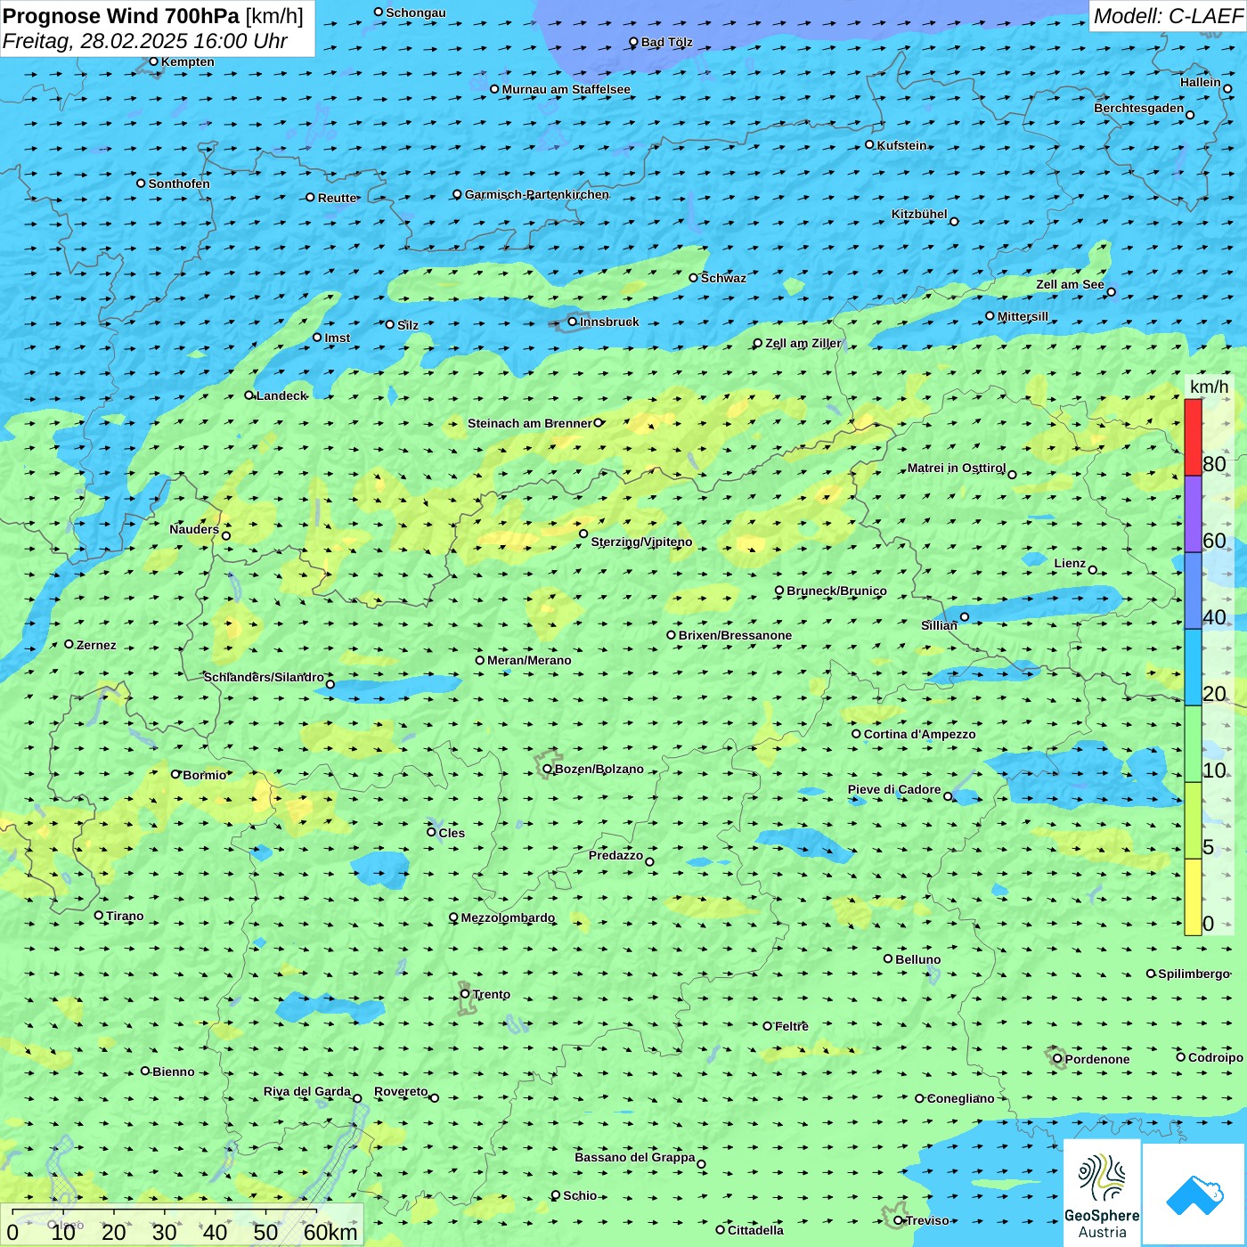Select the Pordenone city marker
1247x1247 pixels.
point(1058,1059)
